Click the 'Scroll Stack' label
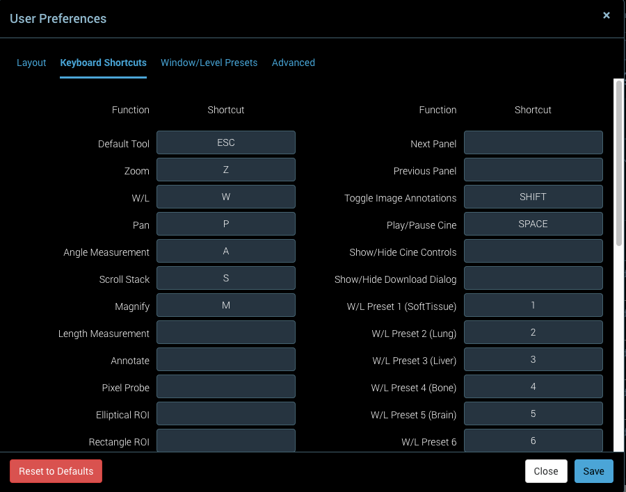 point(125,279)
